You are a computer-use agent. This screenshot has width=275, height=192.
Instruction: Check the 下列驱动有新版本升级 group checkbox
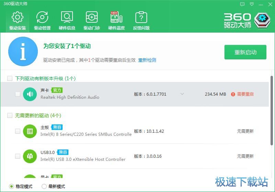click(10, 78)
